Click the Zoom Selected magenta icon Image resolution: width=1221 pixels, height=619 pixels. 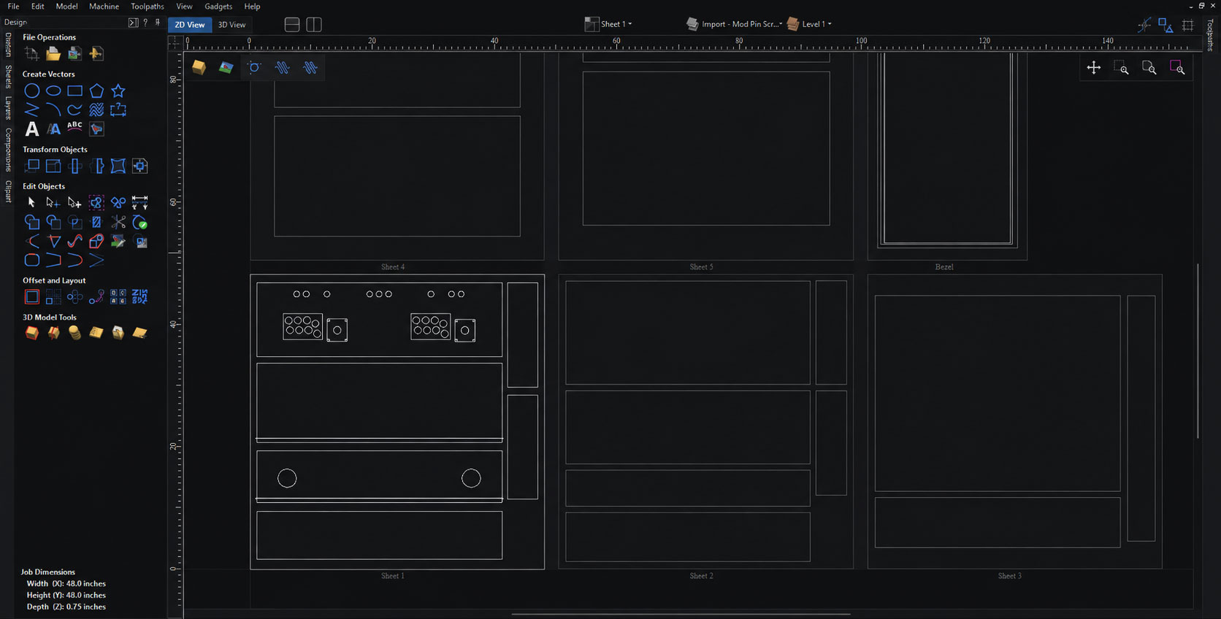click(1177, 68)
